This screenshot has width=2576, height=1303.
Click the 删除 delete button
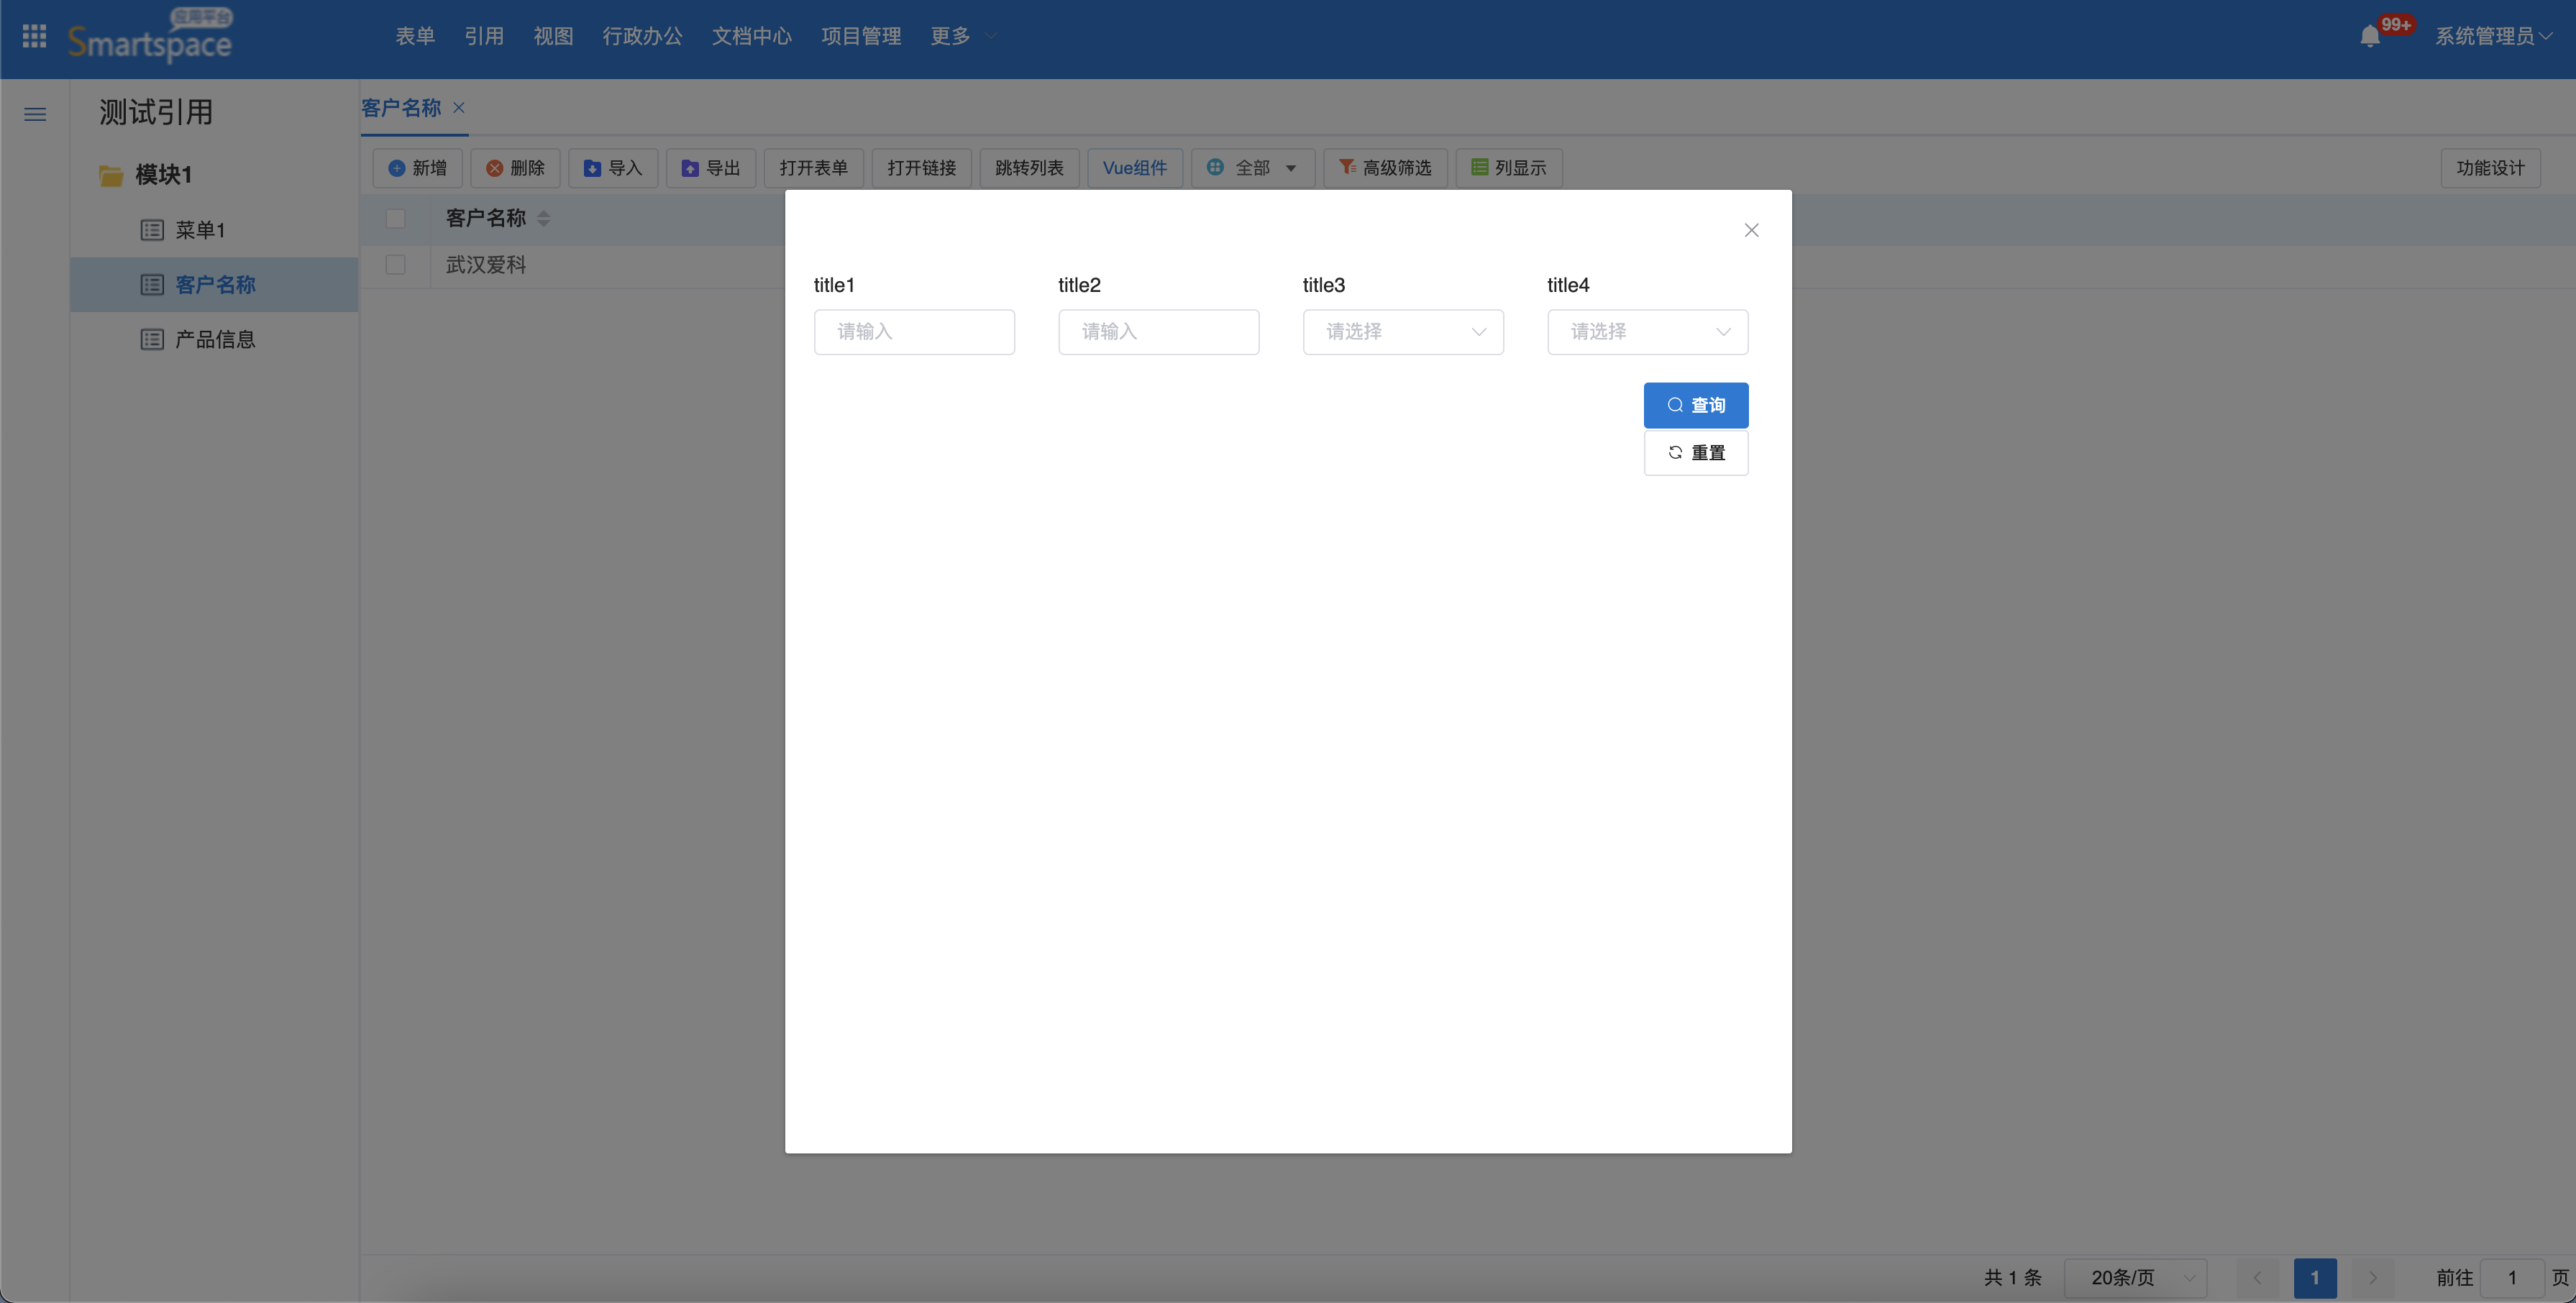tap(515, 168)
